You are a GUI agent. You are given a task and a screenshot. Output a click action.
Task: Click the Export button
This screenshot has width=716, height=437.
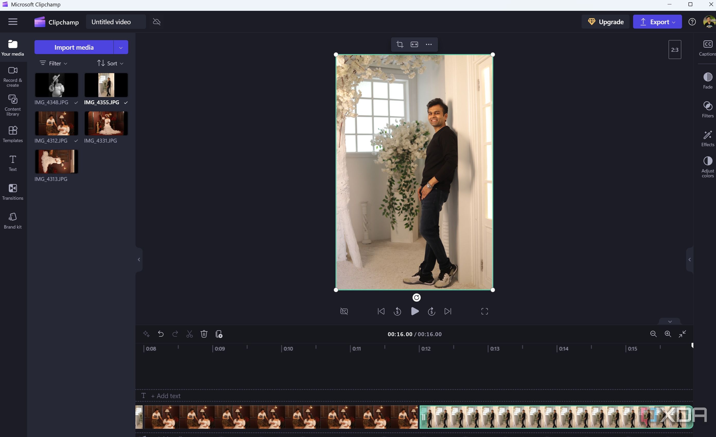click(657, 22)
